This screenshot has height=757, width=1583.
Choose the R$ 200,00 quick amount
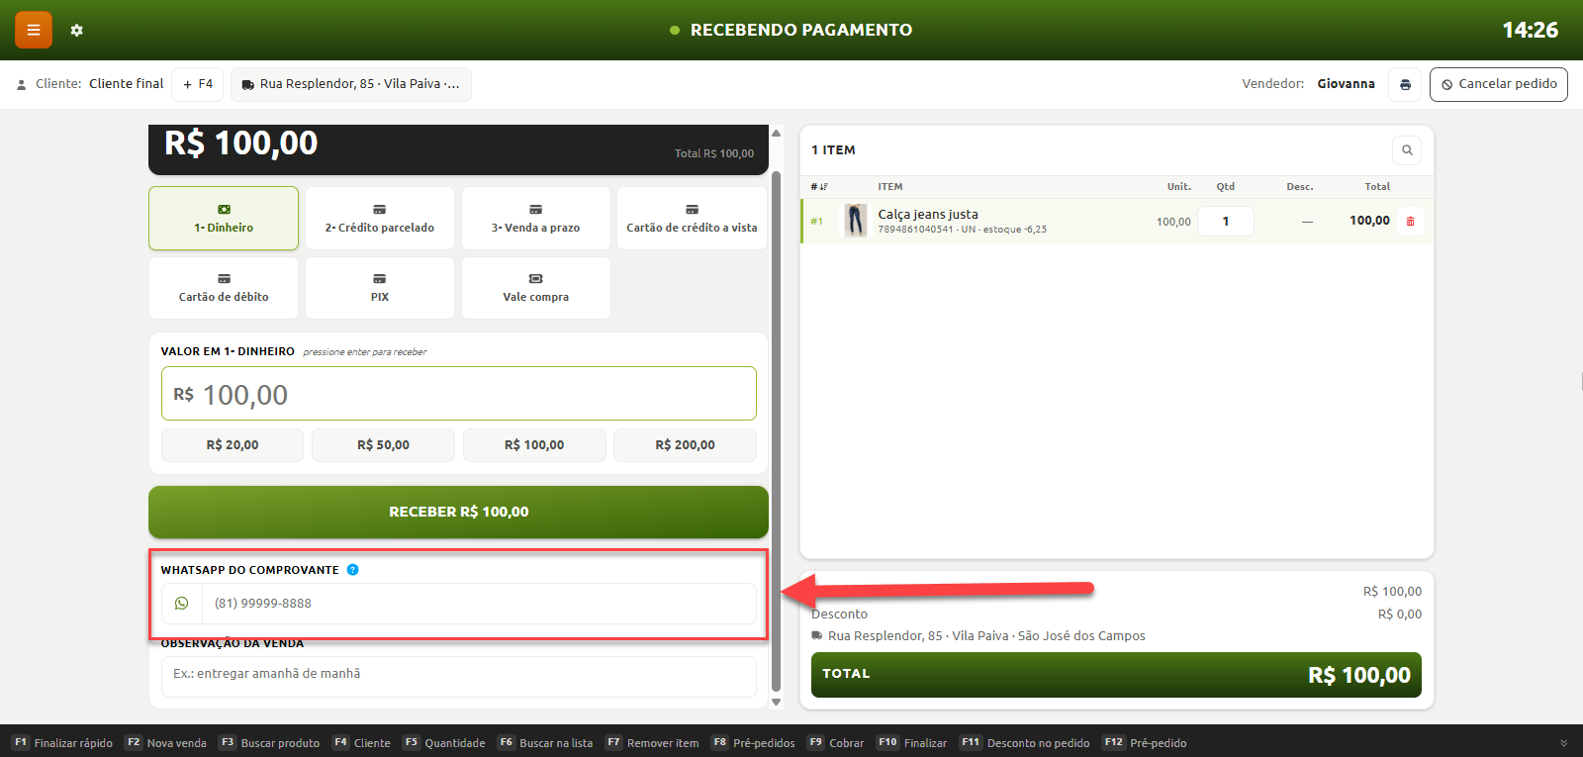[686, 445]
